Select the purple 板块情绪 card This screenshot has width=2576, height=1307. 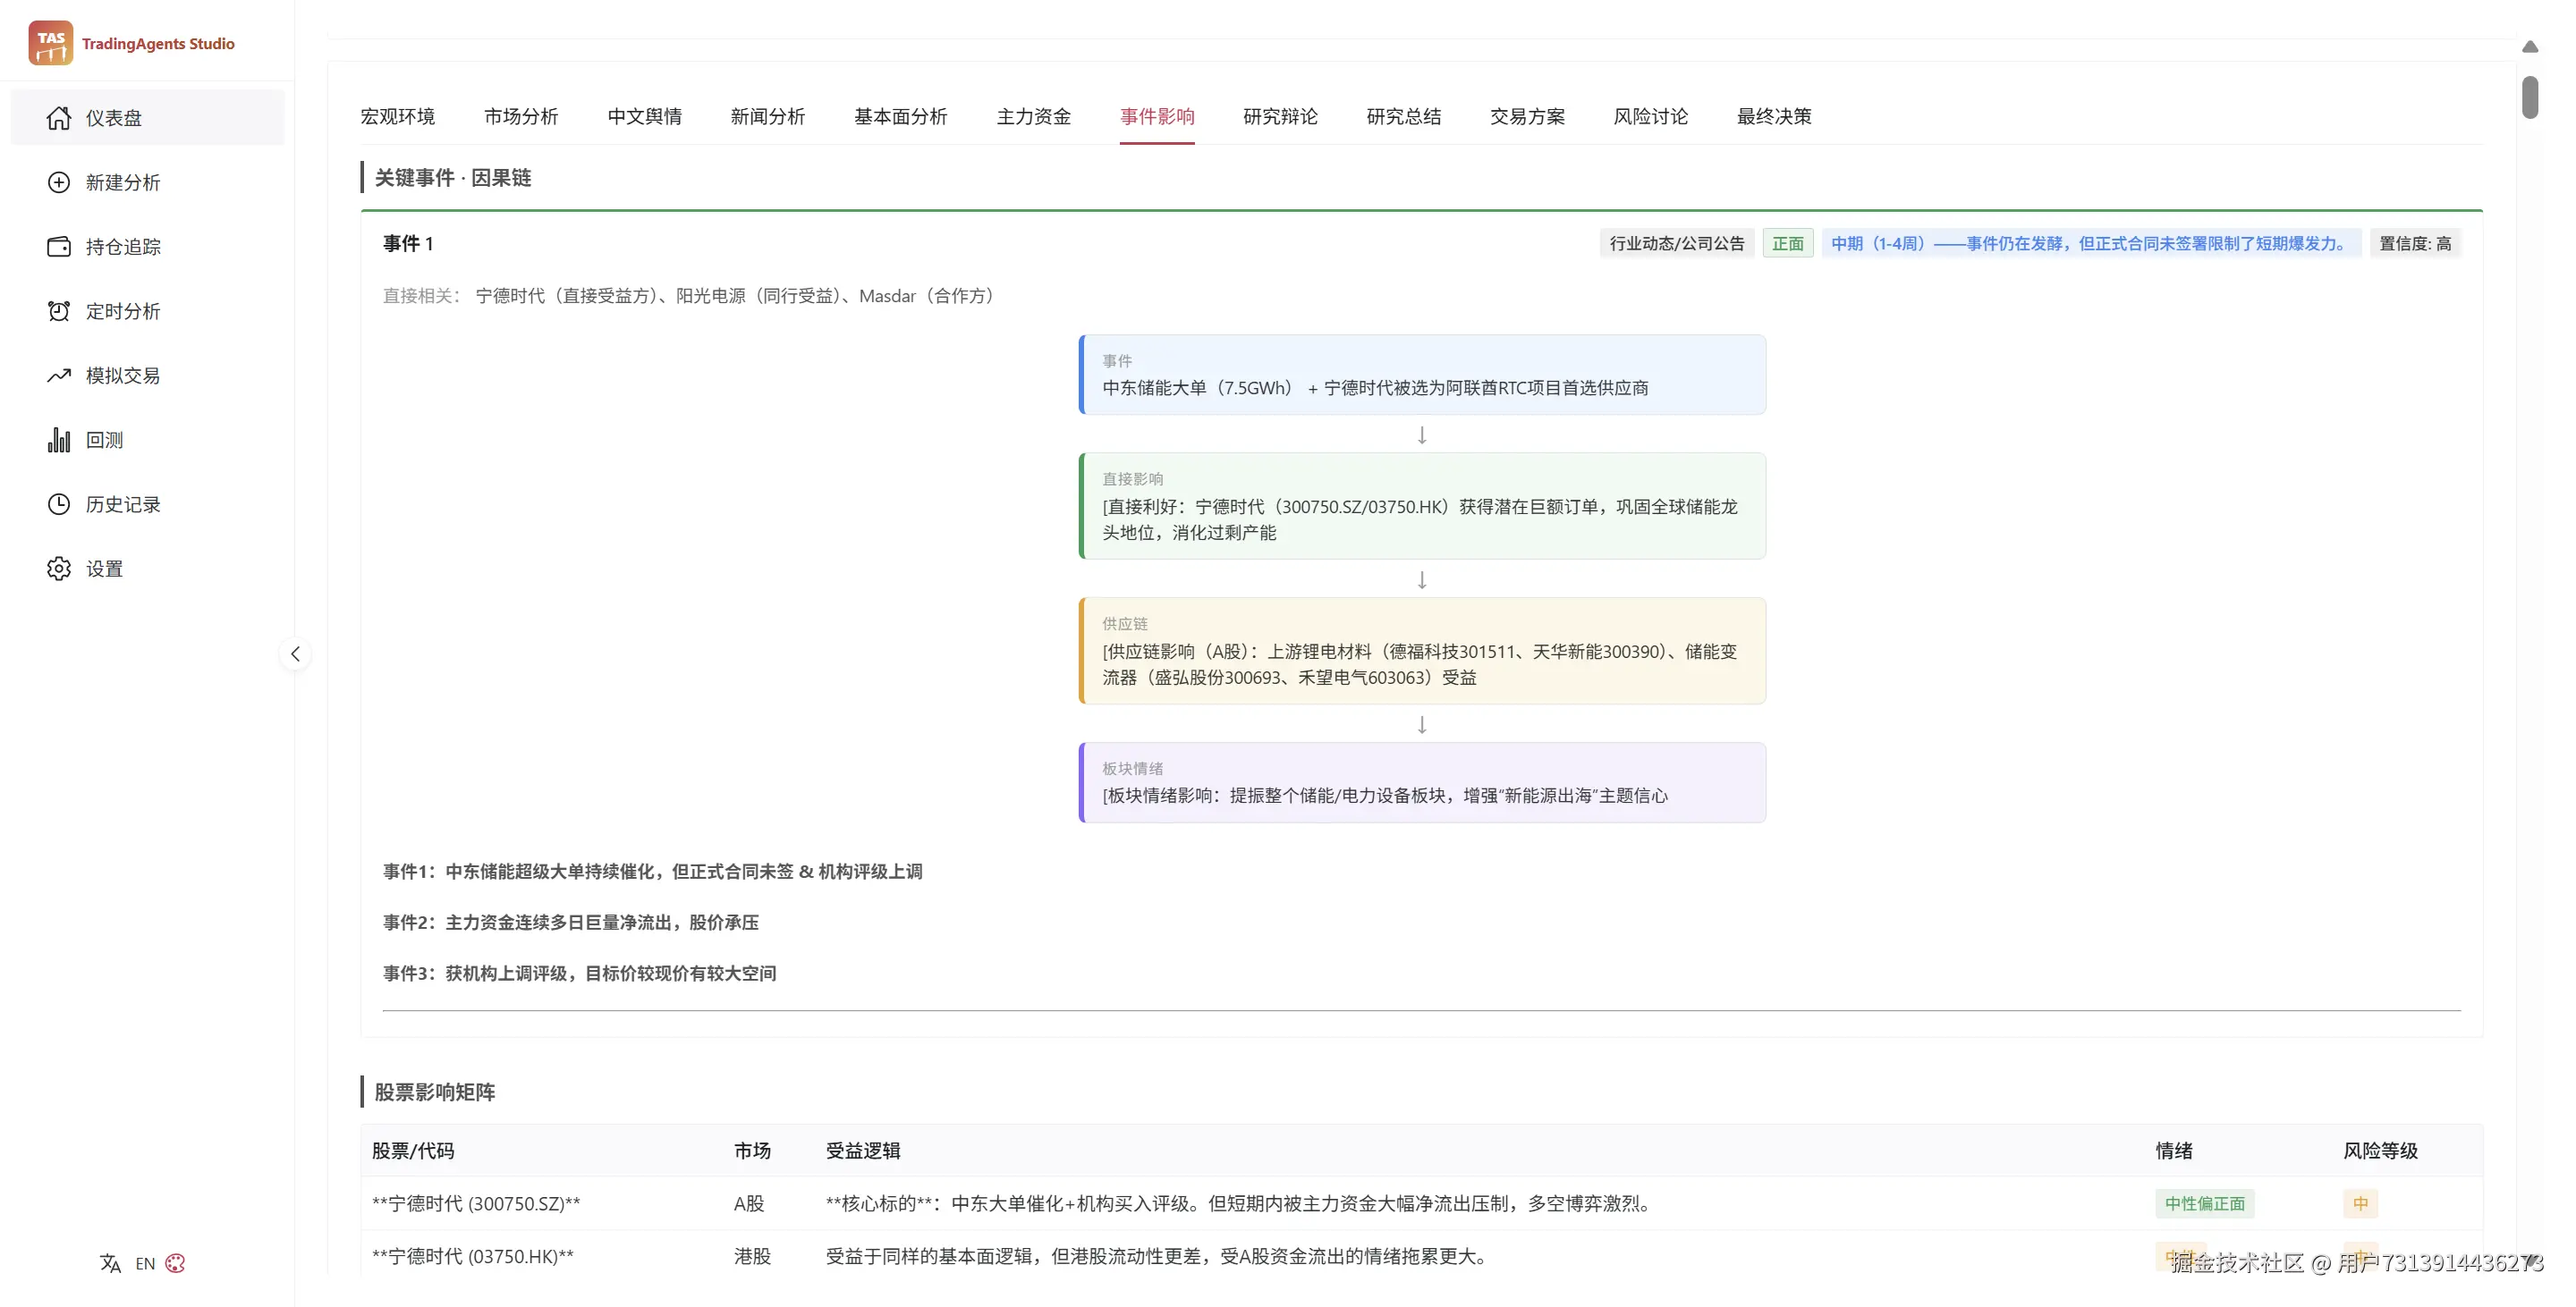click(1422, 782)
